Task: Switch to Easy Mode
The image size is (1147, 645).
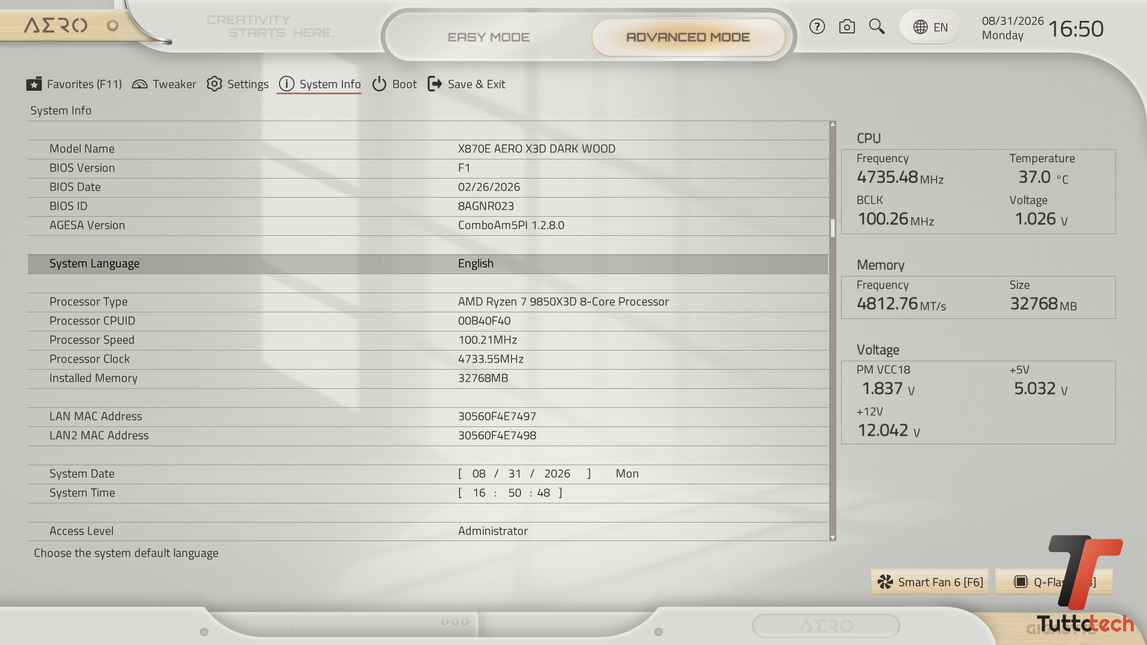Action: pyautogui.click(x=489, y=37)
